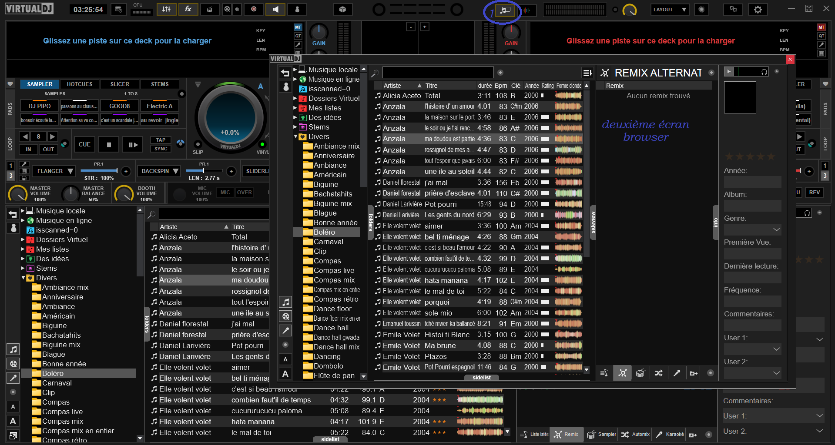Toggle SYNC on the left deck
The width and height of the screenshot is (835, 445).
click(x=161, y=149)
